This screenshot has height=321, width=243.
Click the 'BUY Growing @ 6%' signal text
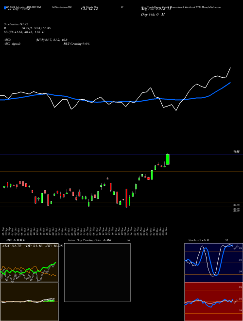pos(76,44)
